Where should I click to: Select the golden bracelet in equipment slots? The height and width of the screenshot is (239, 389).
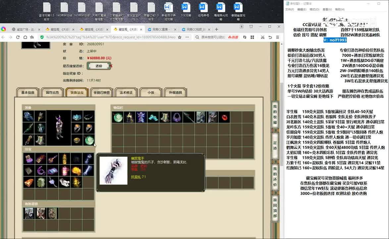pyautogui.click(x=77, y=140)
